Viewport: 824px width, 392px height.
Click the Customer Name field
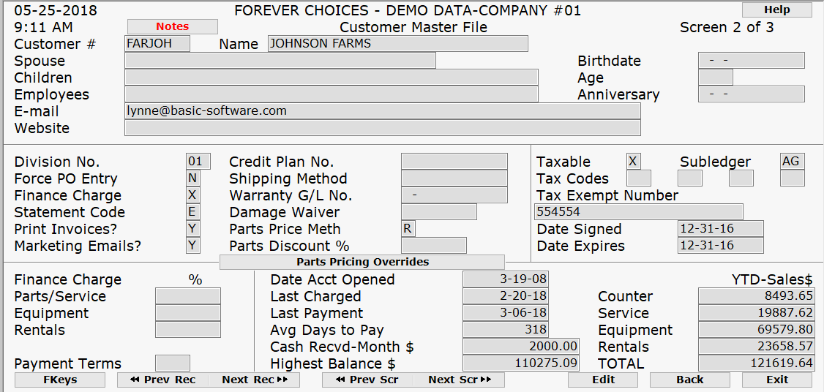(x=397, y=44)
